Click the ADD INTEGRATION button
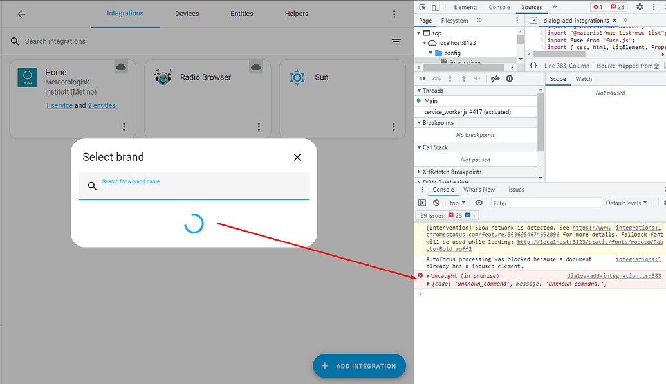This screenshot has width=666, height=384. 359,365
